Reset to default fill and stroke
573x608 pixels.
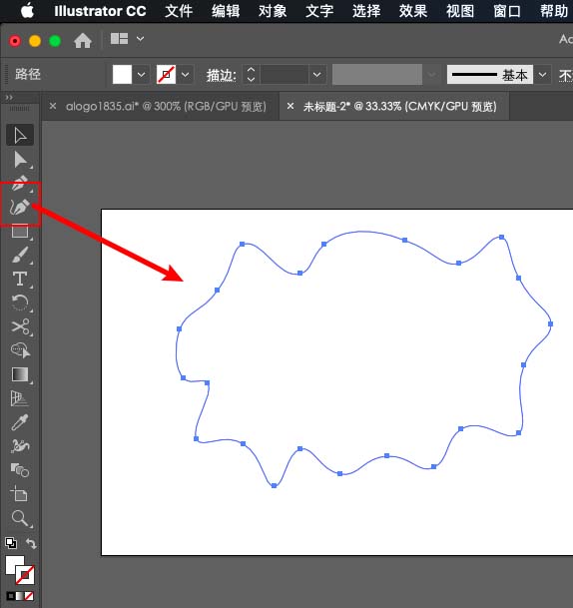(x=11, y=543)
